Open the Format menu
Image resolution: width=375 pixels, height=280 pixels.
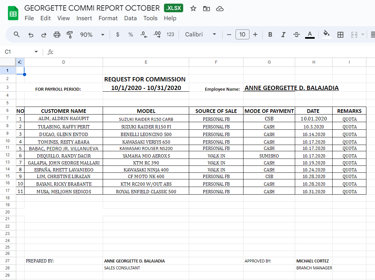pos(108,18)
